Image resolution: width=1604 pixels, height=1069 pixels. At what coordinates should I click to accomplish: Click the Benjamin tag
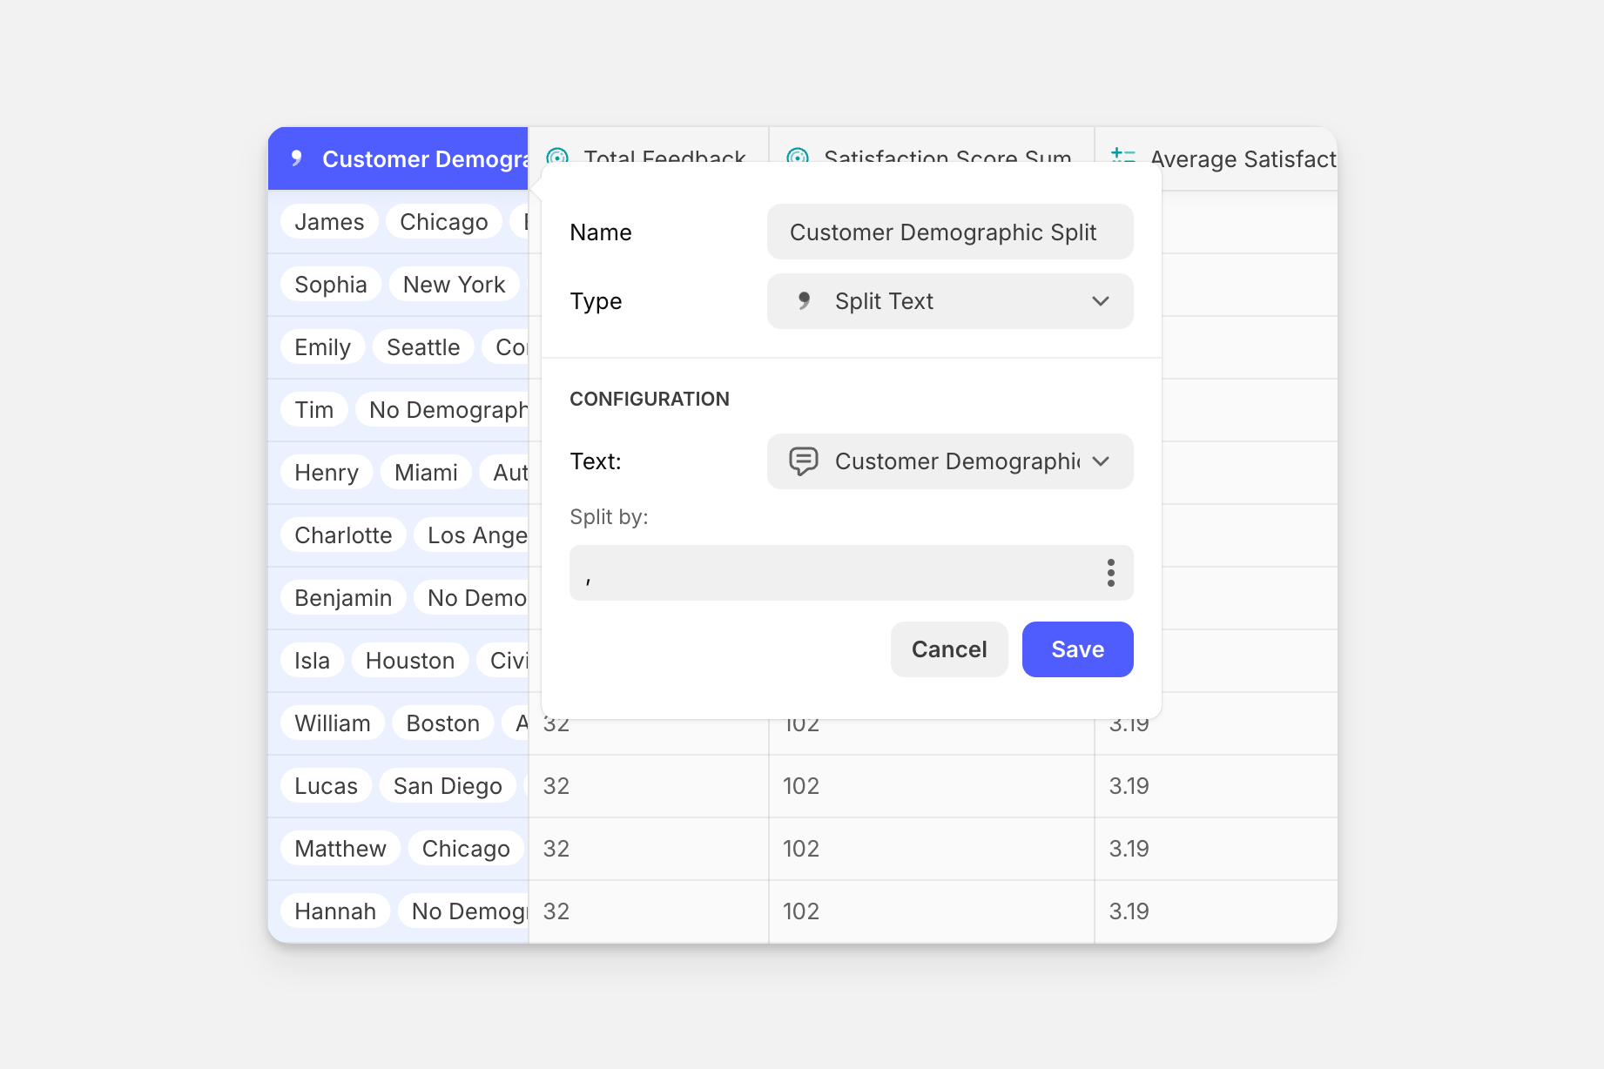pyautogui.click(x=343, y=598)
